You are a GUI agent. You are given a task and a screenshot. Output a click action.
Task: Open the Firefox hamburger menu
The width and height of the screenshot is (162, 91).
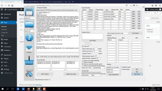click(x=160, y=6)
